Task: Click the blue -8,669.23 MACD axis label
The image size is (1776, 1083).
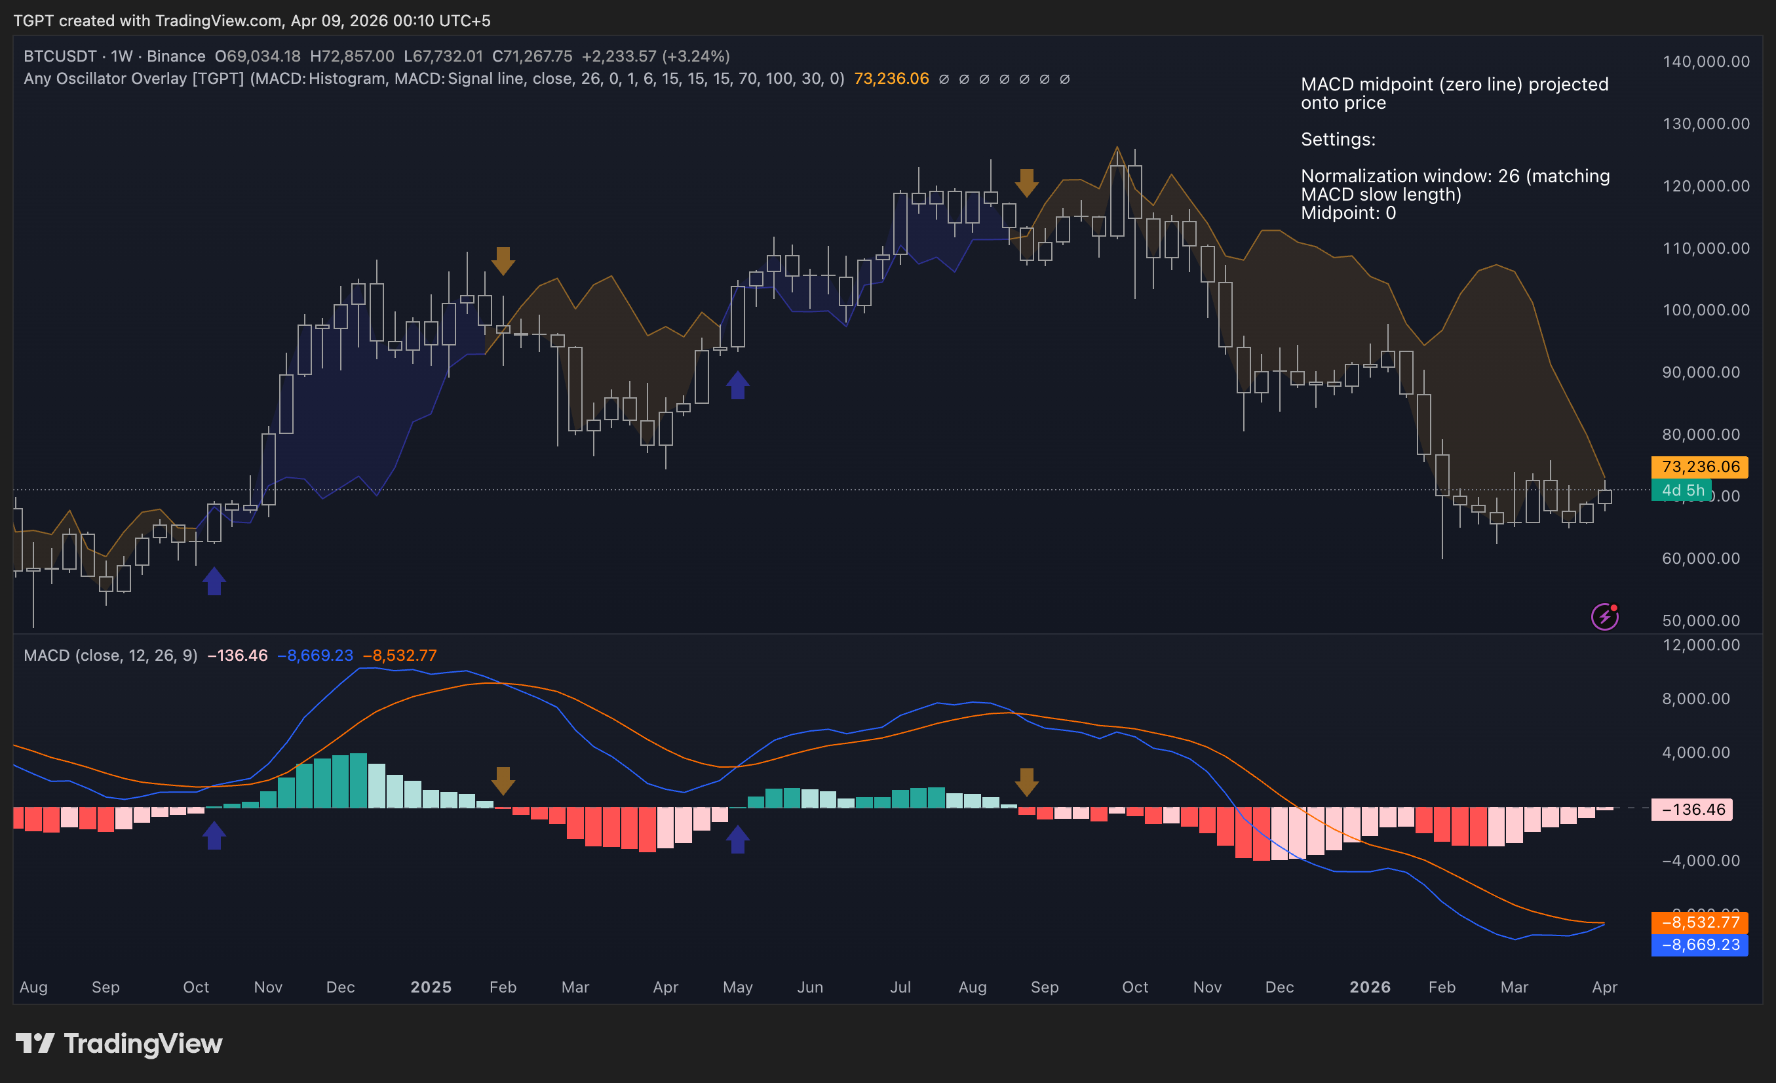Action: click(x=1699, y=945)
